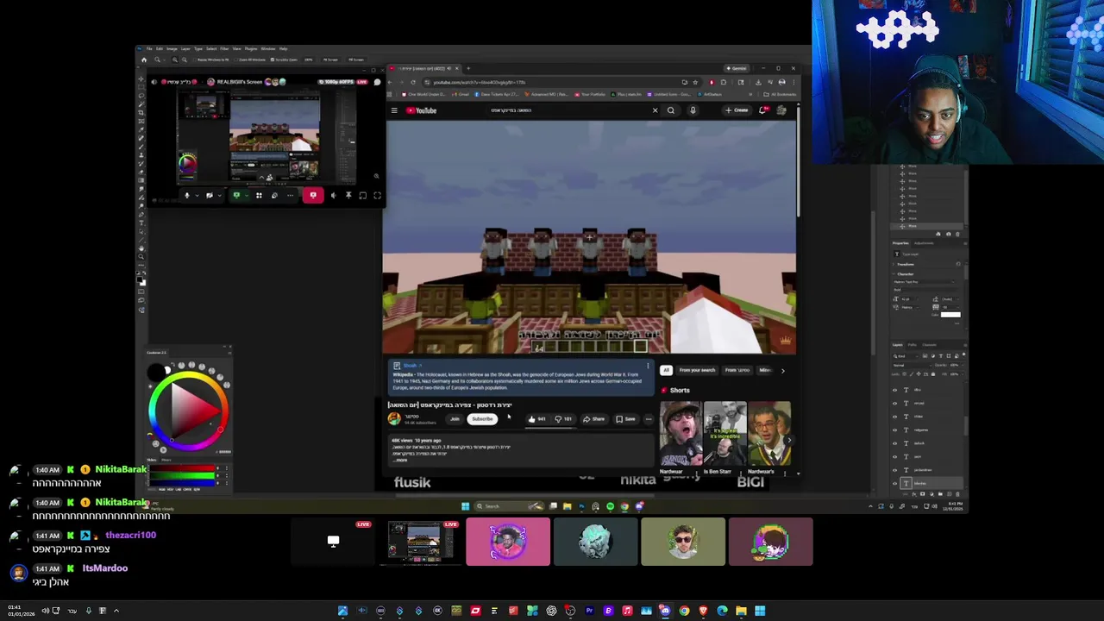This screenshot has width=1104, height=621.
Task: Open Photoshop File menu
Action: pyautogui.click(x=149, y=48)
